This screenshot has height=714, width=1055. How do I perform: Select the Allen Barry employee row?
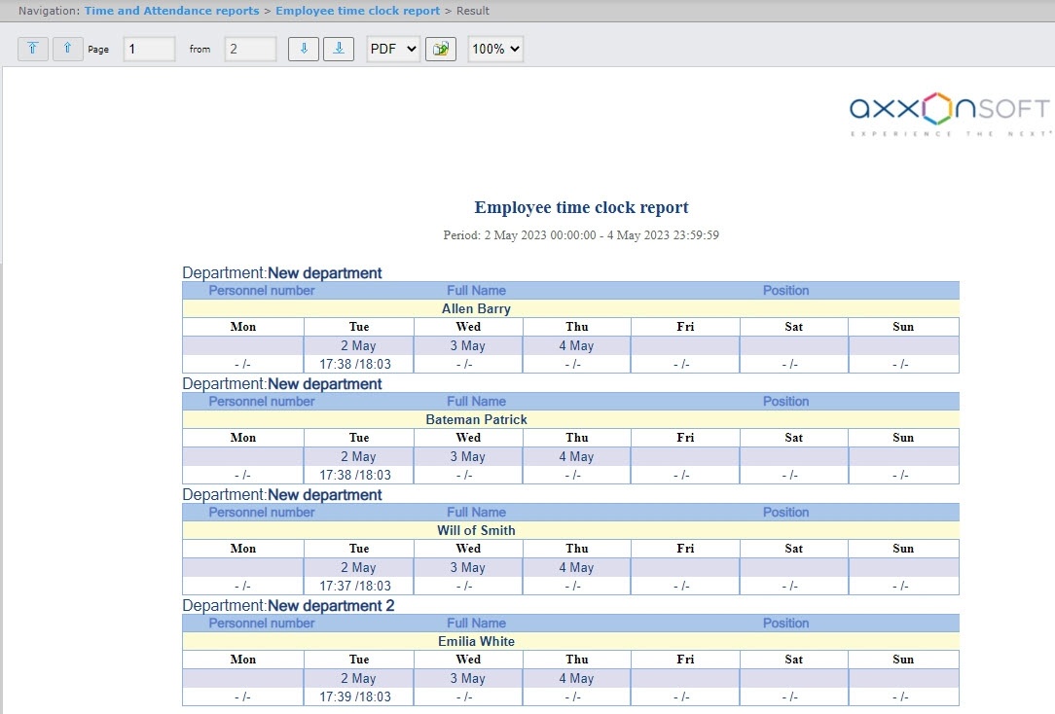pyautogui.click(x=476, y=309)
